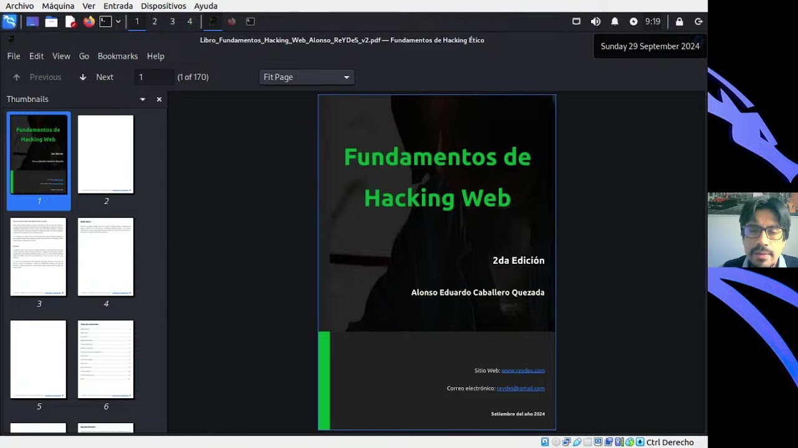
Task: Open the Fit Page zoom dropdown
Action: pyautogui.click(x=307, y=77)
